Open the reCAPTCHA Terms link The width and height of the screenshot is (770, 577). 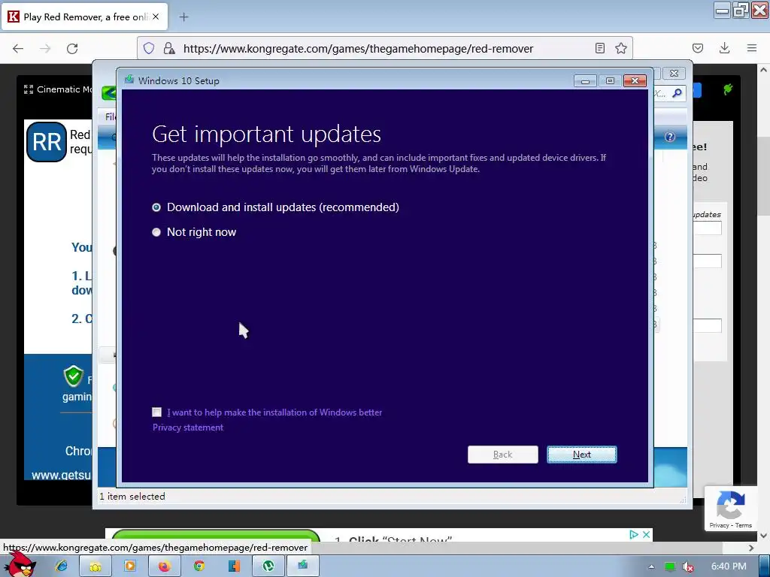tap(744, 525)
